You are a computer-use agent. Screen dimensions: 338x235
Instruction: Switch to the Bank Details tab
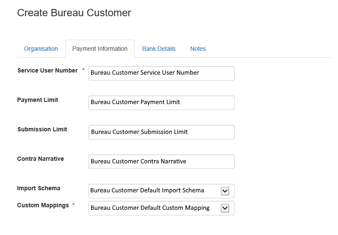[159, 49]
